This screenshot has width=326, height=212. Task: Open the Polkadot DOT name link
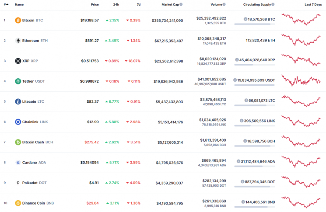(34, 183)
